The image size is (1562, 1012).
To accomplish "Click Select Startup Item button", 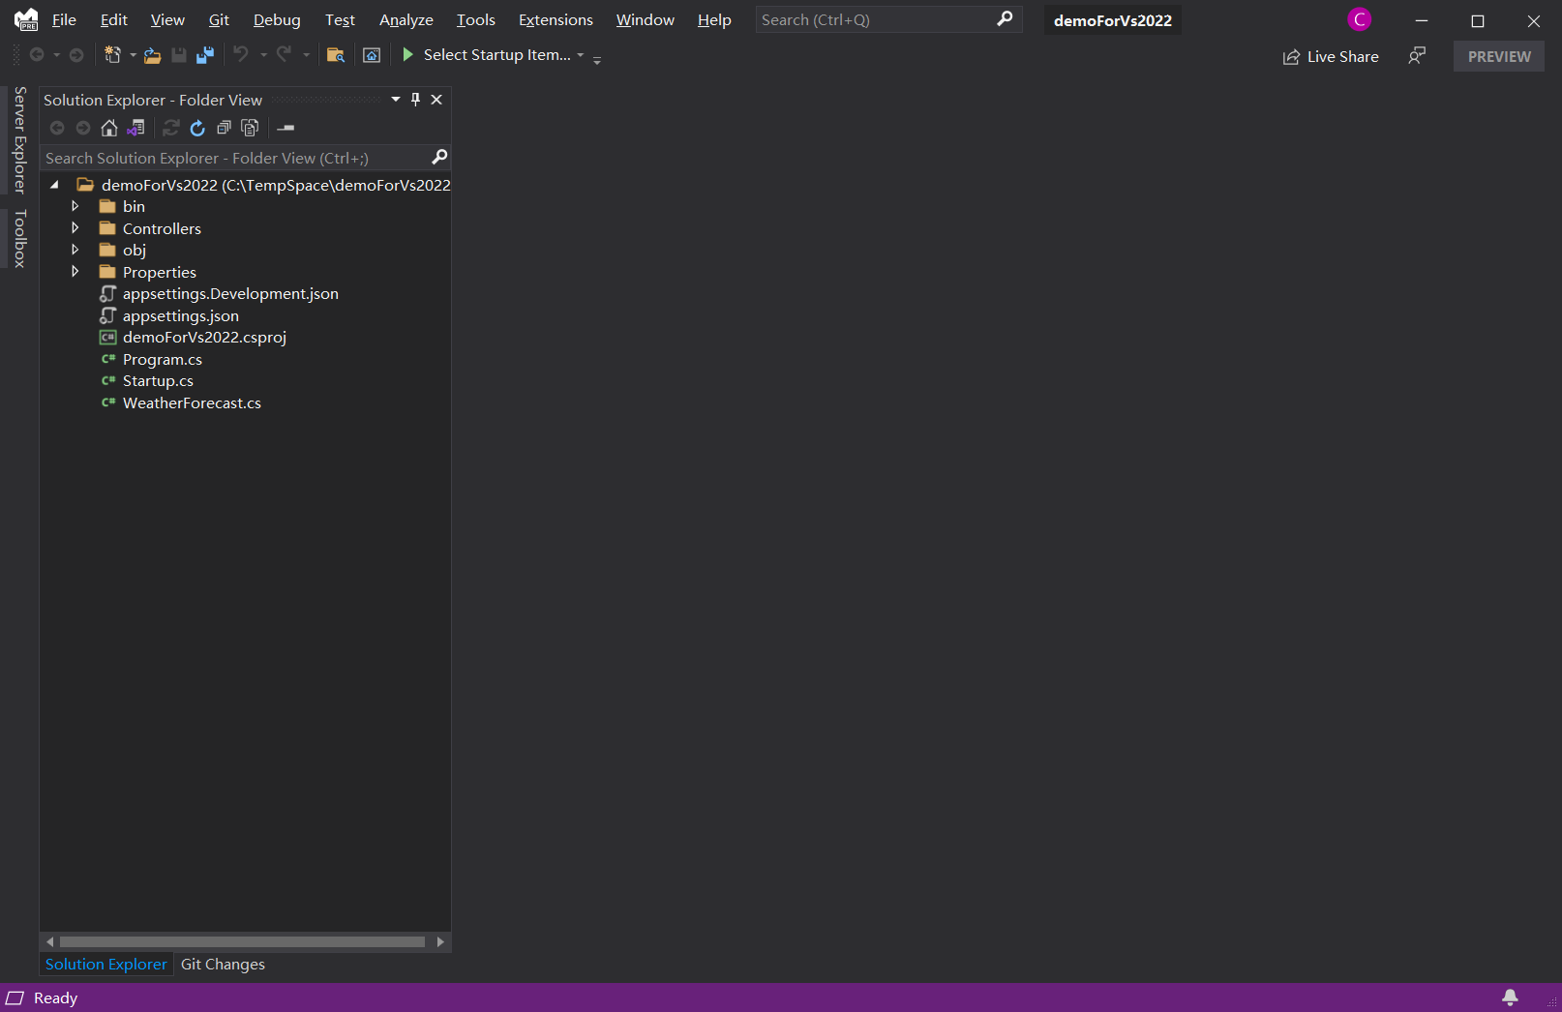I will pyautogui.click(x=497, y=55).
